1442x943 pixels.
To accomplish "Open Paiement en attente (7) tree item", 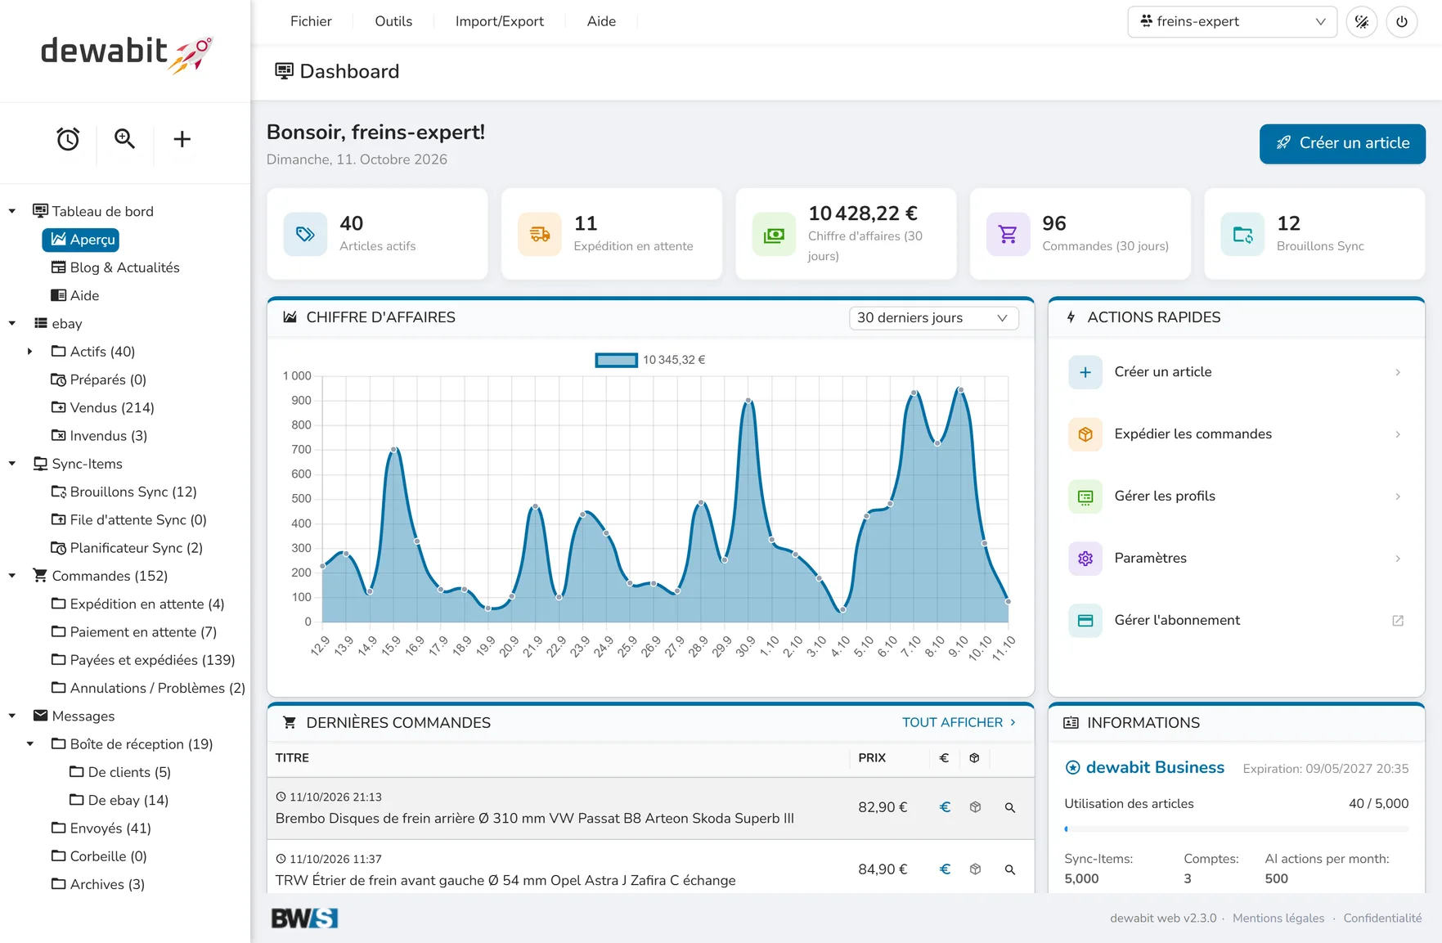I will (134, 632).
